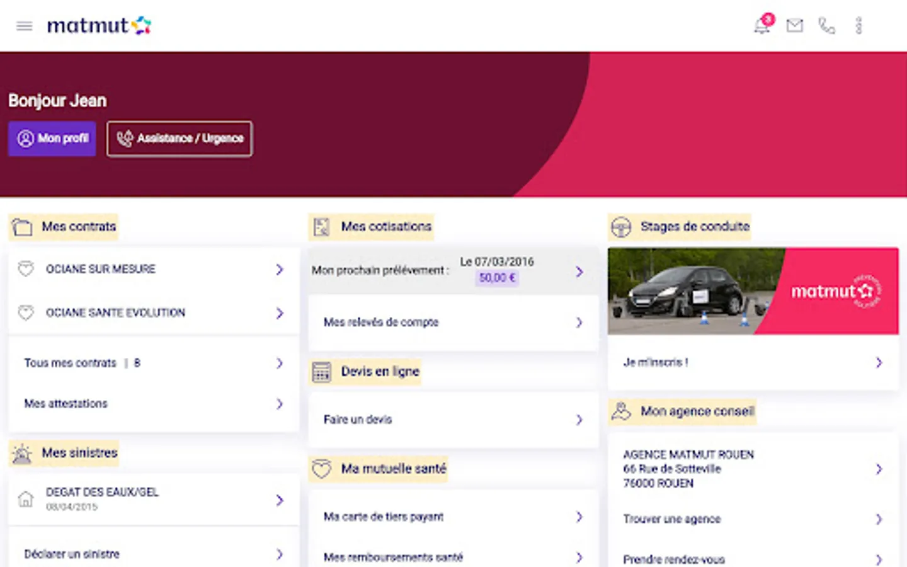Click the 66 Rue de Sotteville address
Screen dimensions: 907x567
(x=672, y=469)
